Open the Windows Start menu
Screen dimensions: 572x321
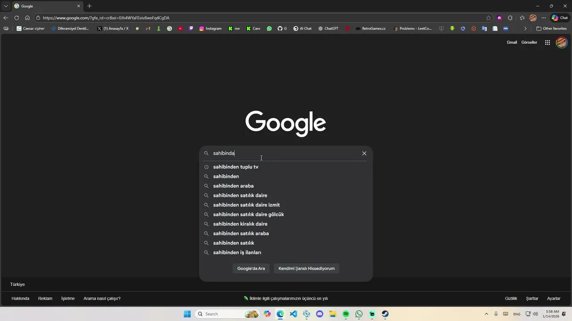(x=187, y=314)
